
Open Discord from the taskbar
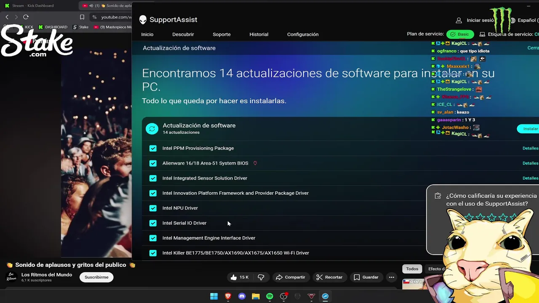(242, 296)
